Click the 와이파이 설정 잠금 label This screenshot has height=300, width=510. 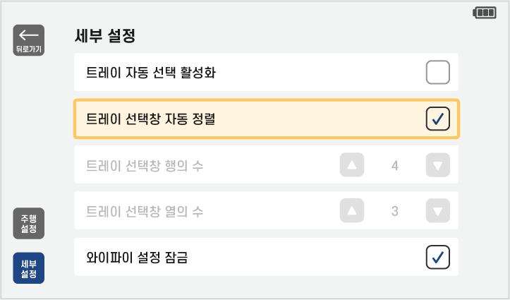pos(137,256)
